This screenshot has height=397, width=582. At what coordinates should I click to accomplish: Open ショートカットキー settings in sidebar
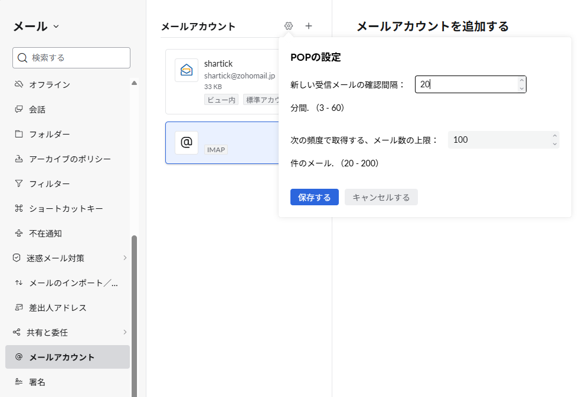(66, 209)
